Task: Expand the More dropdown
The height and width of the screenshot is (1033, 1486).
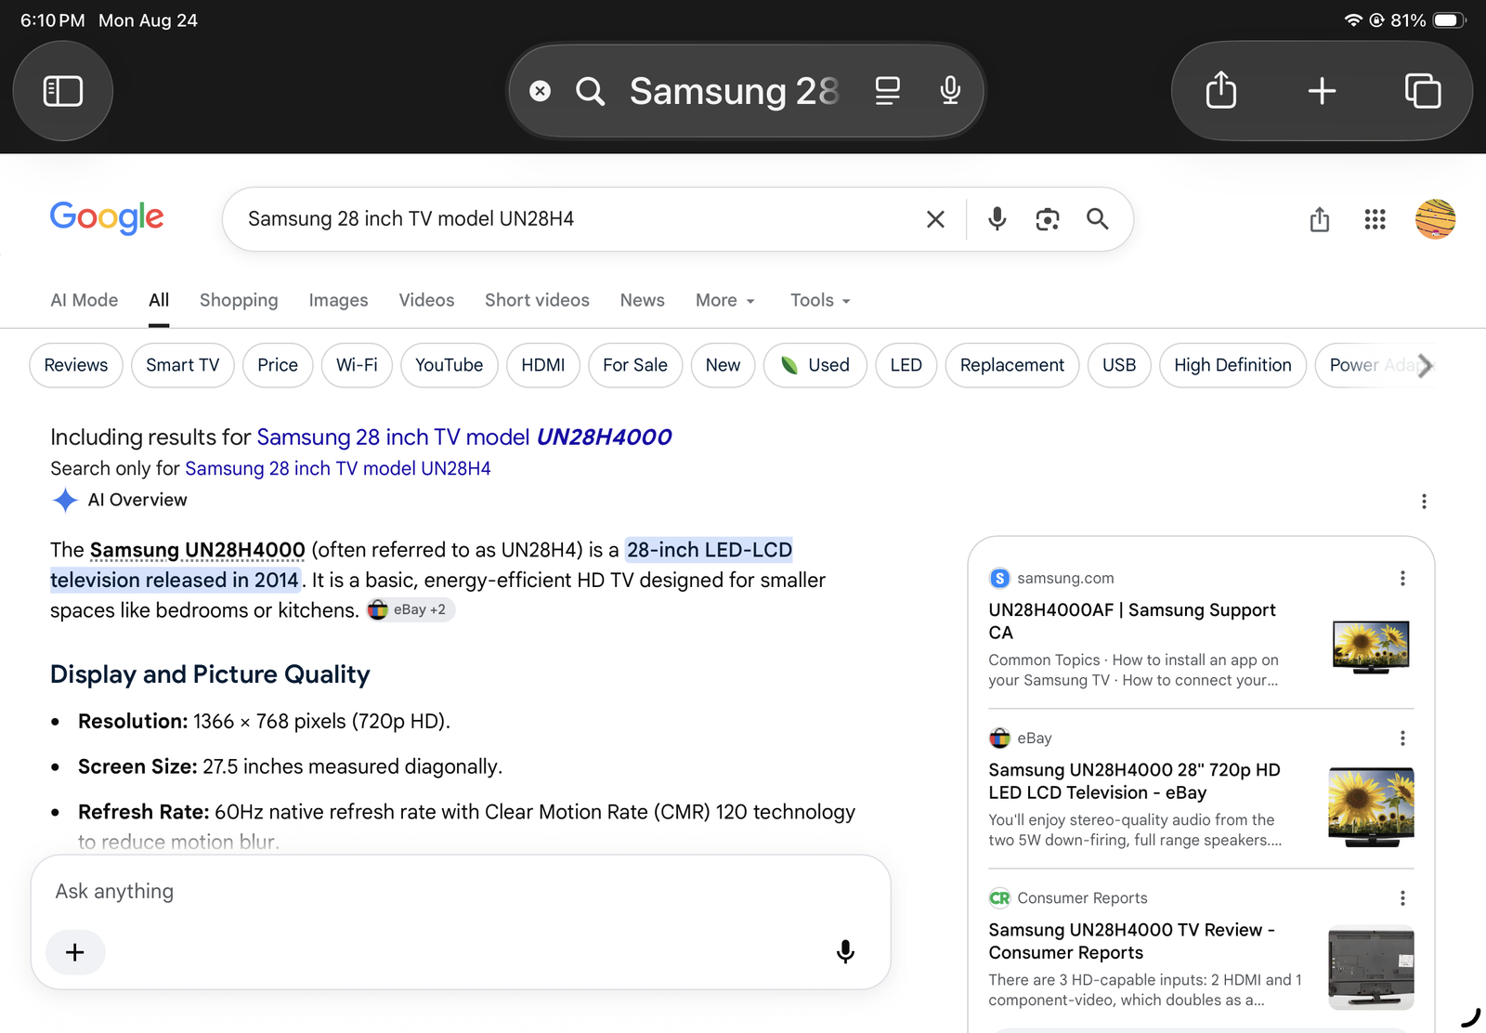Action: tap(725, 300)
